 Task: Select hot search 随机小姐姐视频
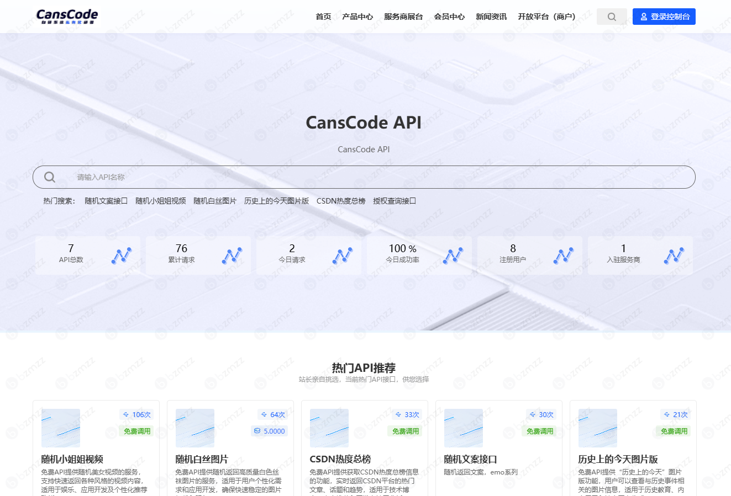[161, 201]
